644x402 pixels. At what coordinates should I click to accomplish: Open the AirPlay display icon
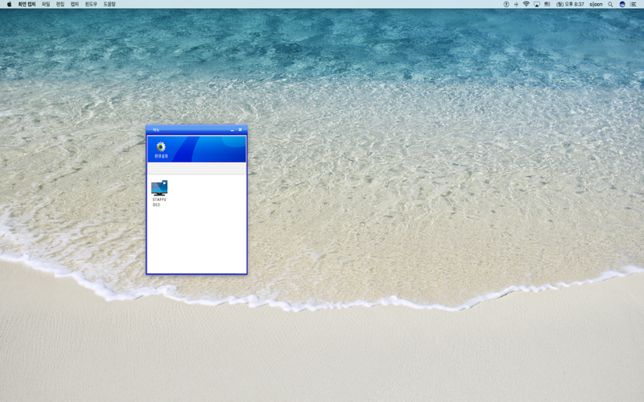tap(536, 4)
